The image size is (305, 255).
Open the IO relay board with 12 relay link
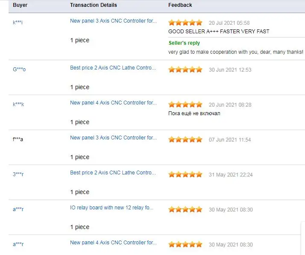112,208
